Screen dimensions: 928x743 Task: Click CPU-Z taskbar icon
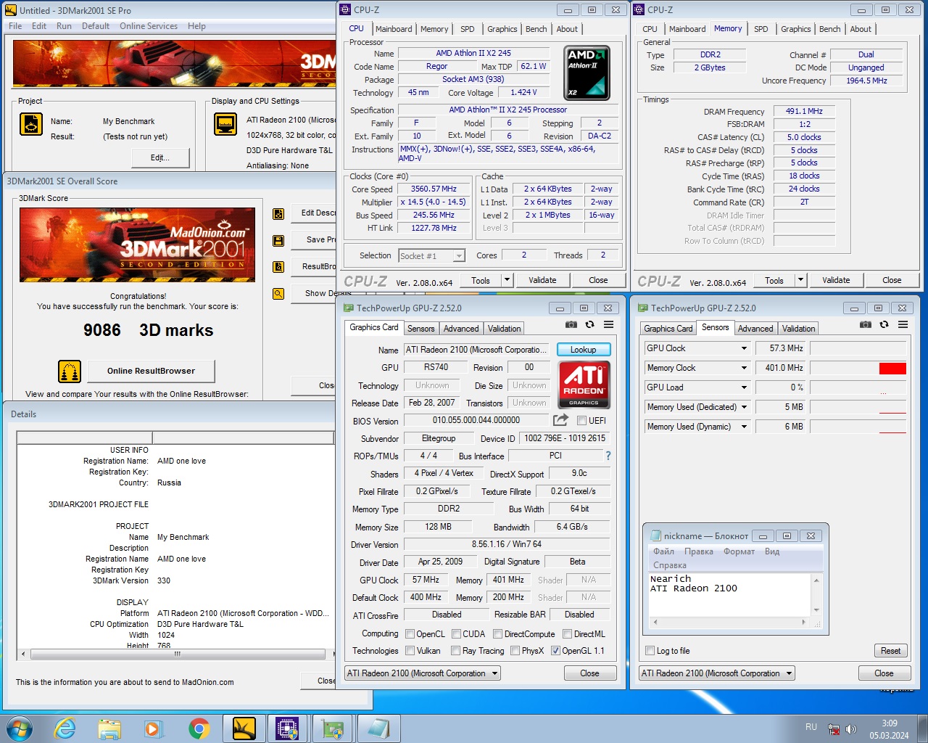(288, 728)
